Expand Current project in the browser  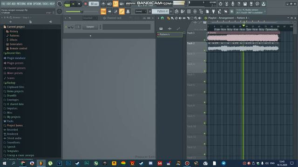pyautogui.click(x=16, y=27)
